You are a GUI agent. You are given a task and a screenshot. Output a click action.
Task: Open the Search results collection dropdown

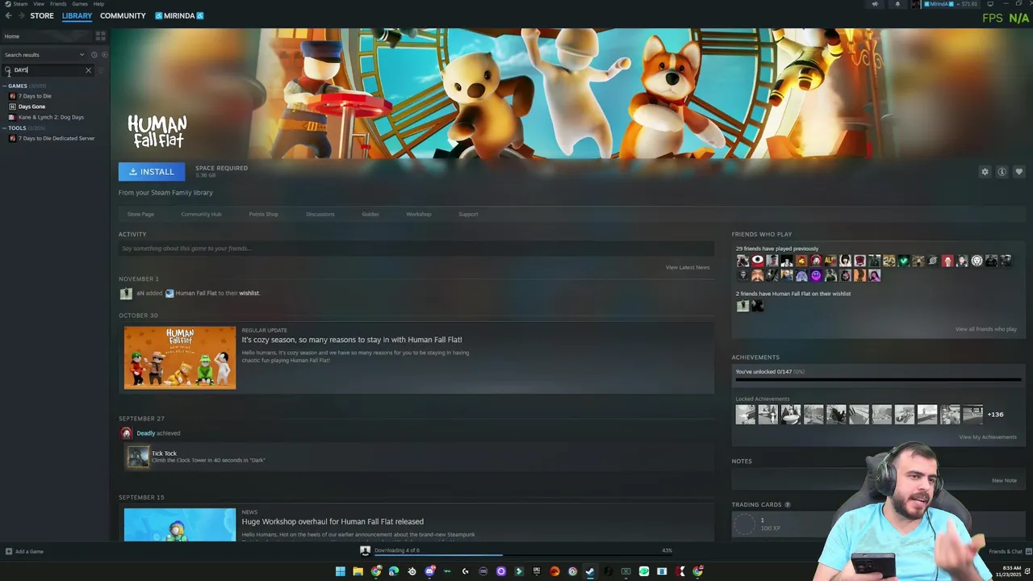pos(44,55)
